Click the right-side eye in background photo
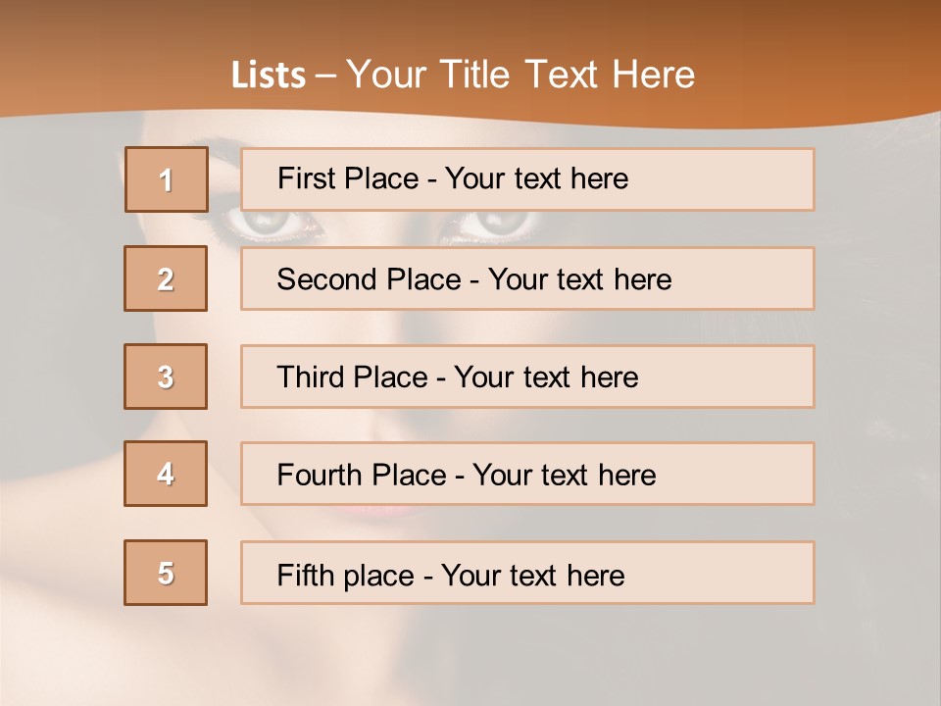Screen dimensions: 941x706 500,226
